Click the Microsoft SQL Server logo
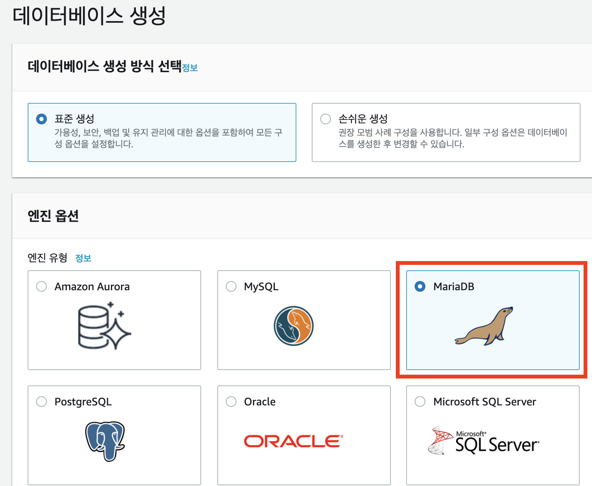Screen dimensions: 592x486 (484, 441)
